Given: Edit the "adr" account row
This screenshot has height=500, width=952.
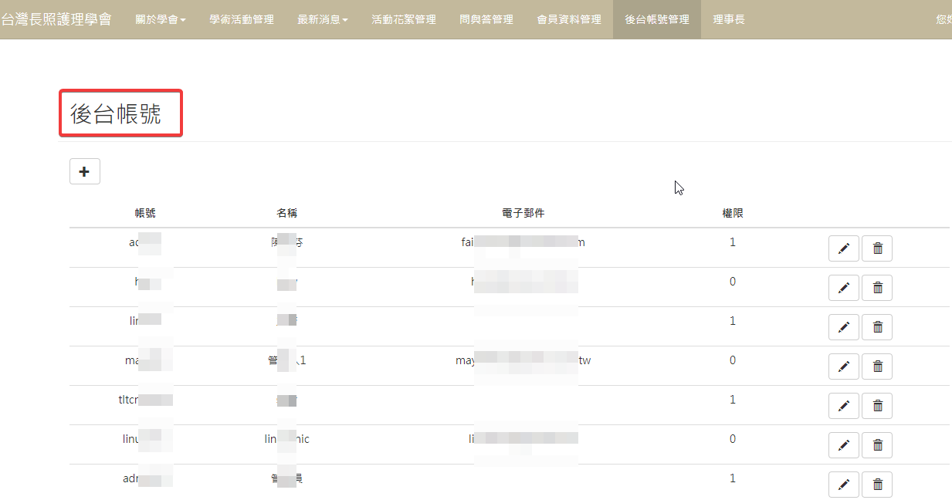Looking at the screenshot, I should 844,485.
